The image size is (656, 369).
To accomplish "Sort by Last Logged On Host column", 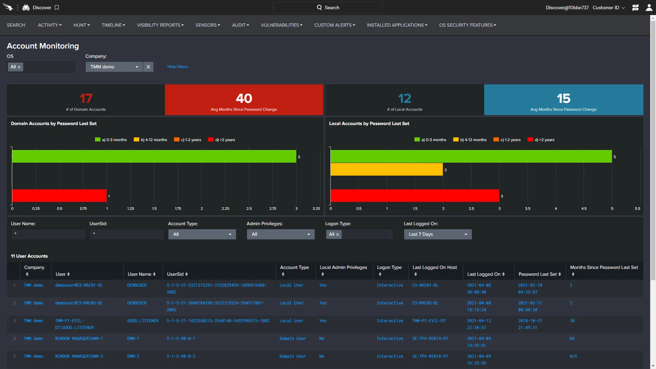I will [415, 274].
